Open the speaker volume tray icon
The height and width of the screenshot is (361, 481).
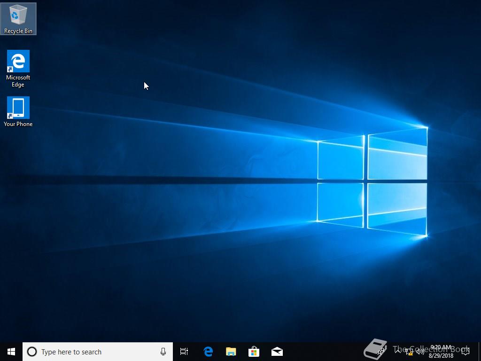click(420, 352)
